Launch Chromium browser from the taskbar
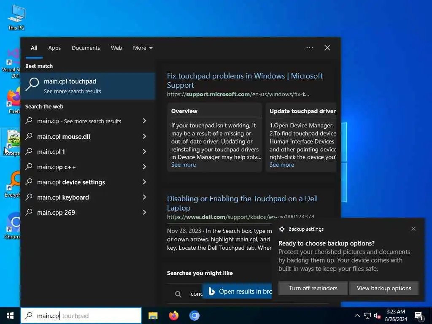This screenshot has height=324, width=432. tap(194, 316)
